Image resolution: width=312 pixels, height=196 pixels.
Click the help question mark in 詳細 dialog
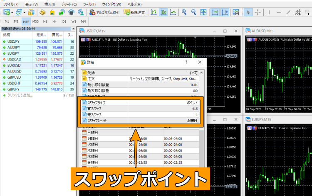click(186, 62)
